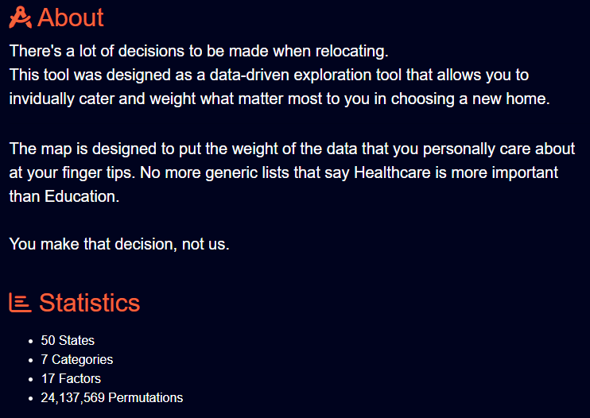590x418 pixels.
Task: Click the line starting "The map is designed"
Action: tap(292, 149)
